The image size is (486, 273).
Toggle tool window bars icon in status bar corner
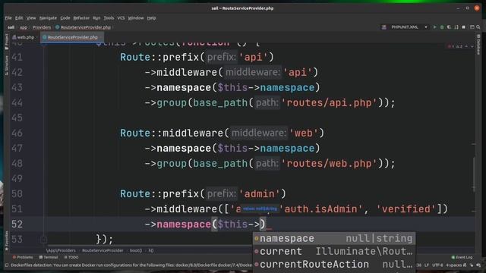click(x=7, y=265)
